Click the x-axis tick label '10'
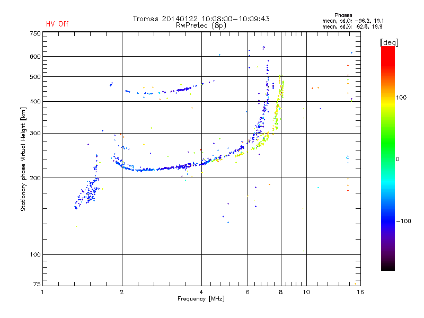 coord(306,292)
